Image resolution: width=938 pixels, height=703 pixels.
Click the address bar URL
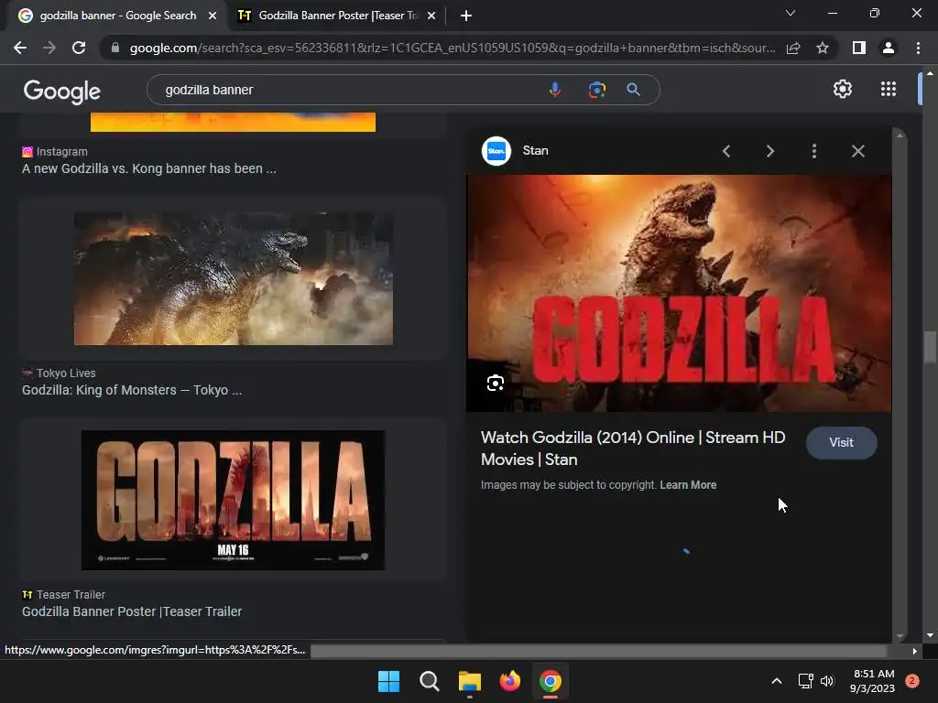click(x=453, y=48)
